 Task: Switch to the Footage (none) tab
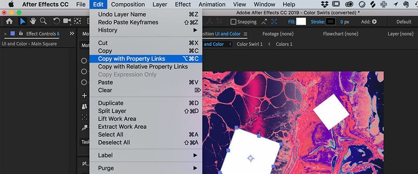click(x=278, y=34)
